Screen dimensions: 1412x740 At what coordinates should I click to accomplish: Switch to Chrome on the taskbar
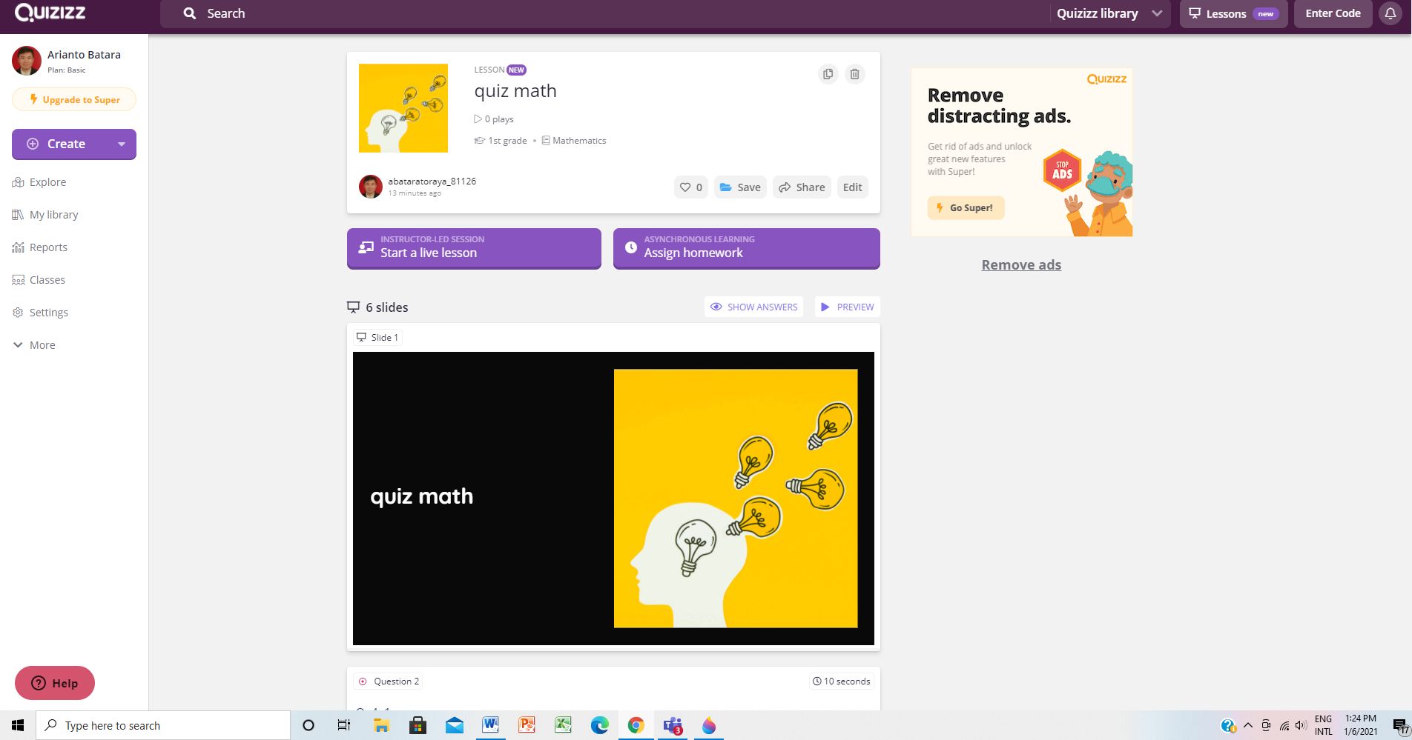coord(636,725)
